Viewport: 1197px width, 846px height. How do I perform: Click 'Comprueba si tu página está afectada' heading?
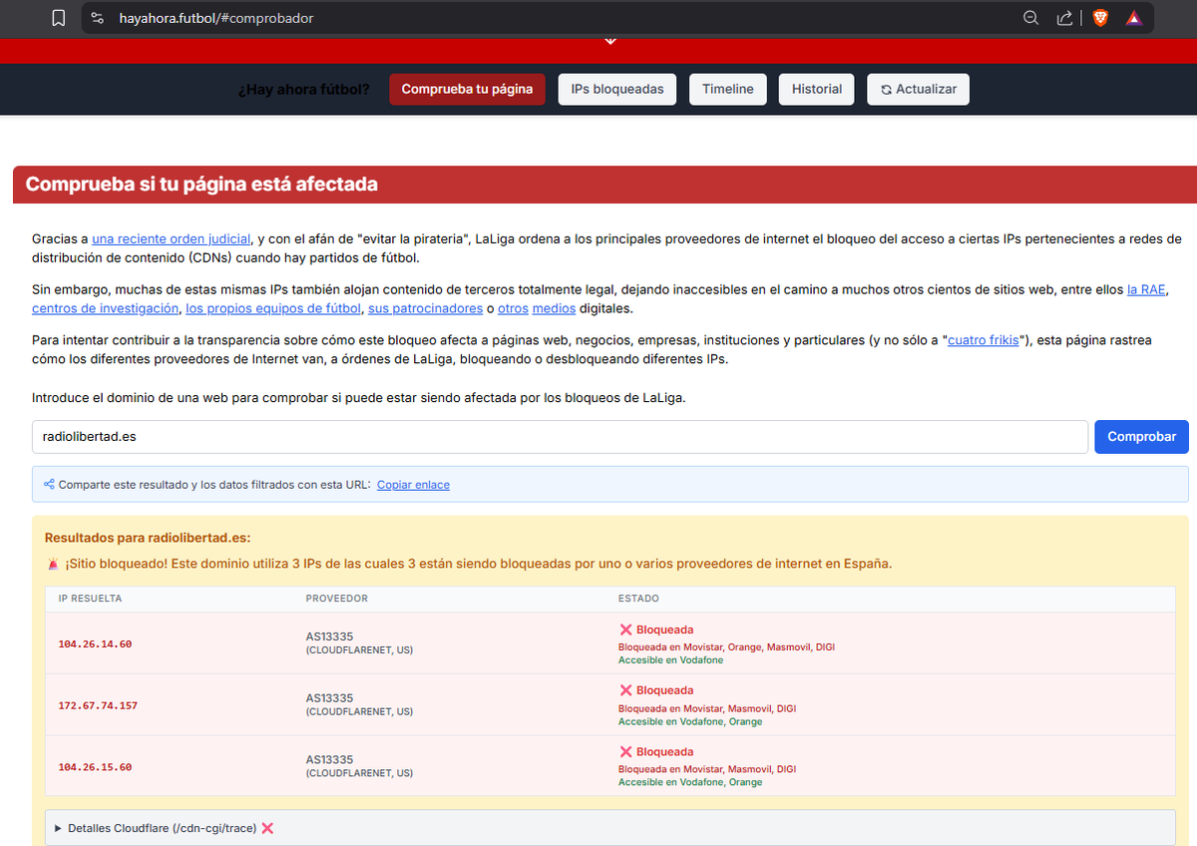pos(201,185)
